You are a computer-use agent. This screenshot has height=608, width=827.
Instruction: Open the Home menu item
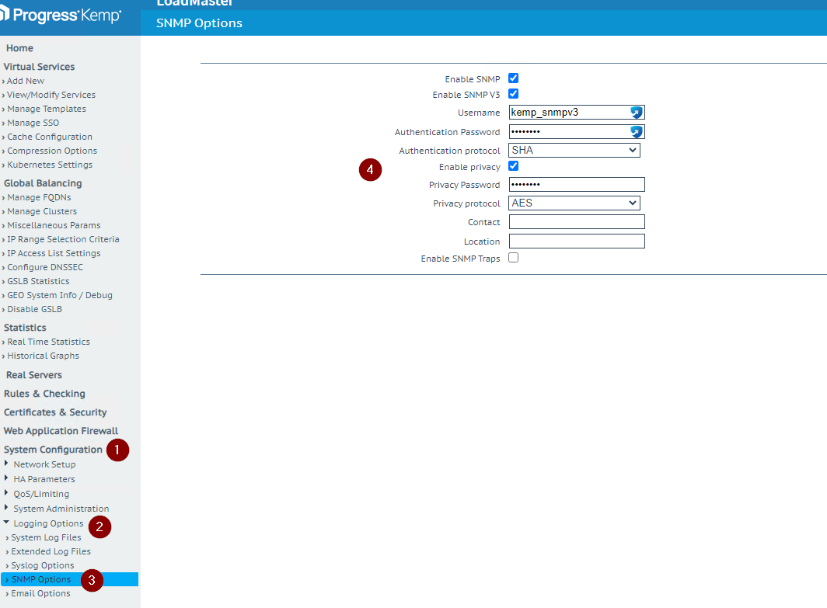(x=19, y=48)
